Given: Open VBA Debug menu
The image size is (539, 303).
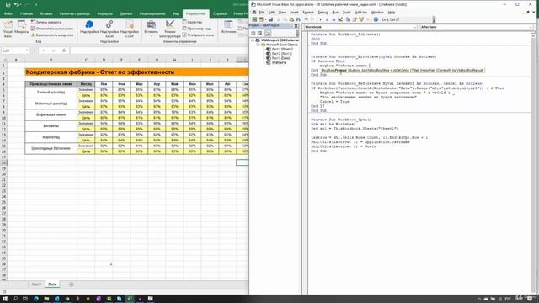Looking at the screenshot, I should [x=323, y=13].
